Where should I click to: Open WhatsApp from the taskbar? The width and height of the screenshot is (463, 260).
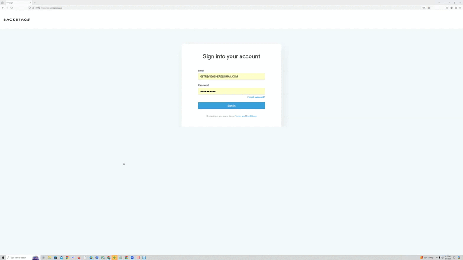click(103, 258)
